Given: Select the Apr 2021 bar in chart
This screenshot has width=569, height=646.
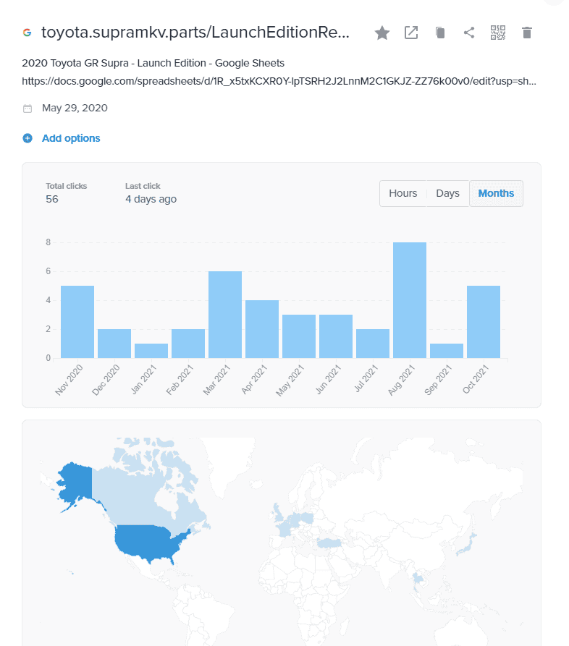Looking at the screenshot, I should tap(262, 329).
